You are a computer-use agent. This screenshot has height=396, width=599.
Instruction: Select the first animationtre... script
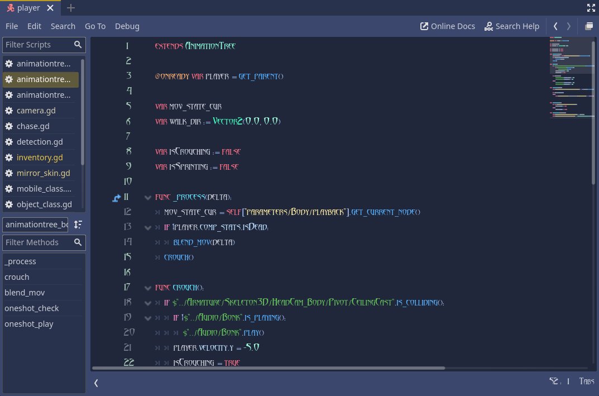(x=41, y=64)
